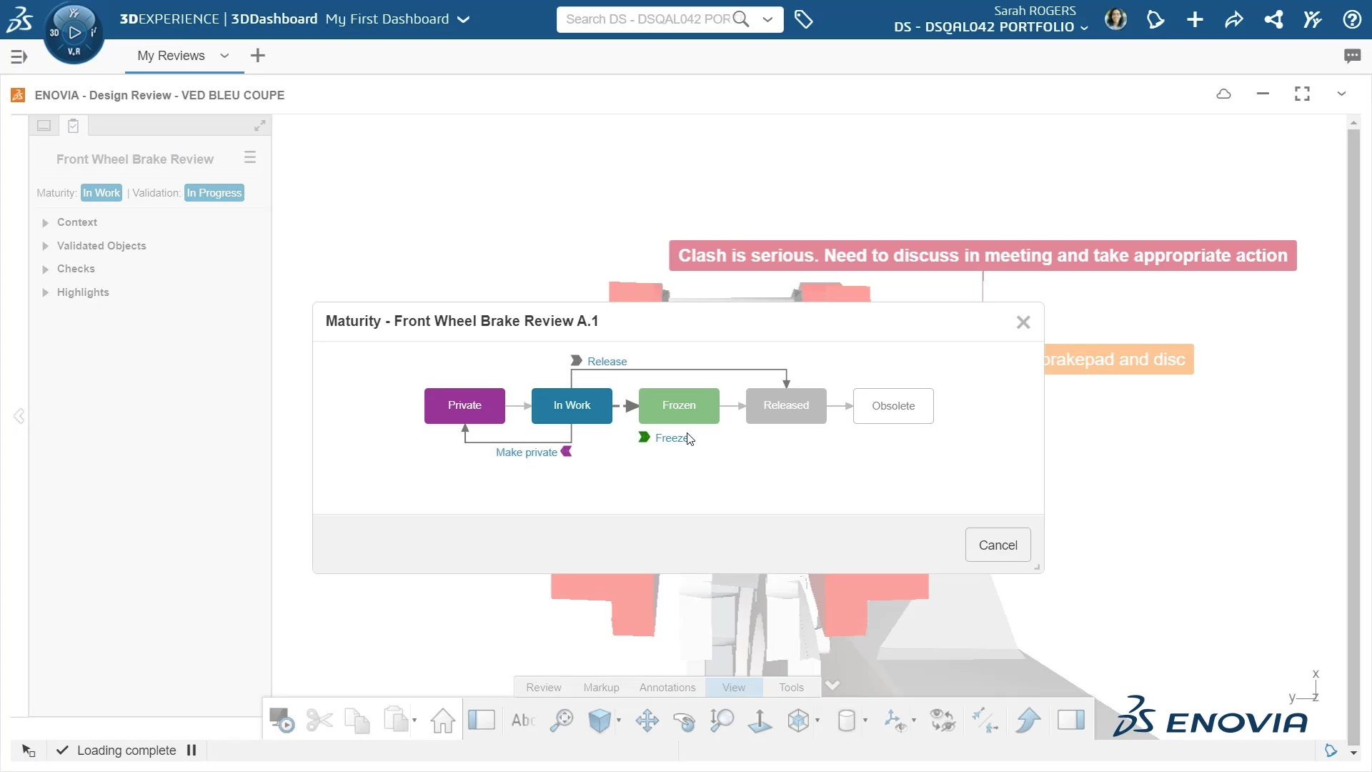Select the scissors cut tool in bottom toolbar
1372x772 pixels.
[319, 720]
